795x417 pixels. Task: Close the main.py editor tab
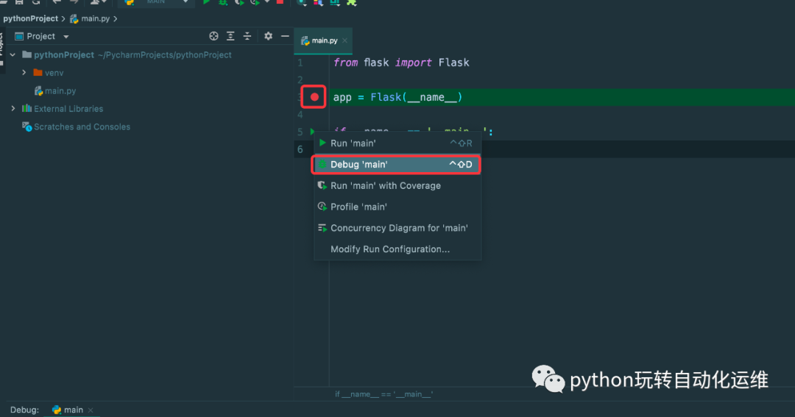coord(344,40)
